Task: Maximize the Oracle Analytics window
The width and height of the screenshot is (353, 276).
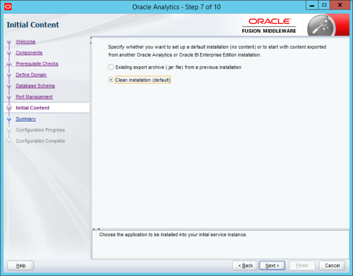Action: click(x=324, y=6)
